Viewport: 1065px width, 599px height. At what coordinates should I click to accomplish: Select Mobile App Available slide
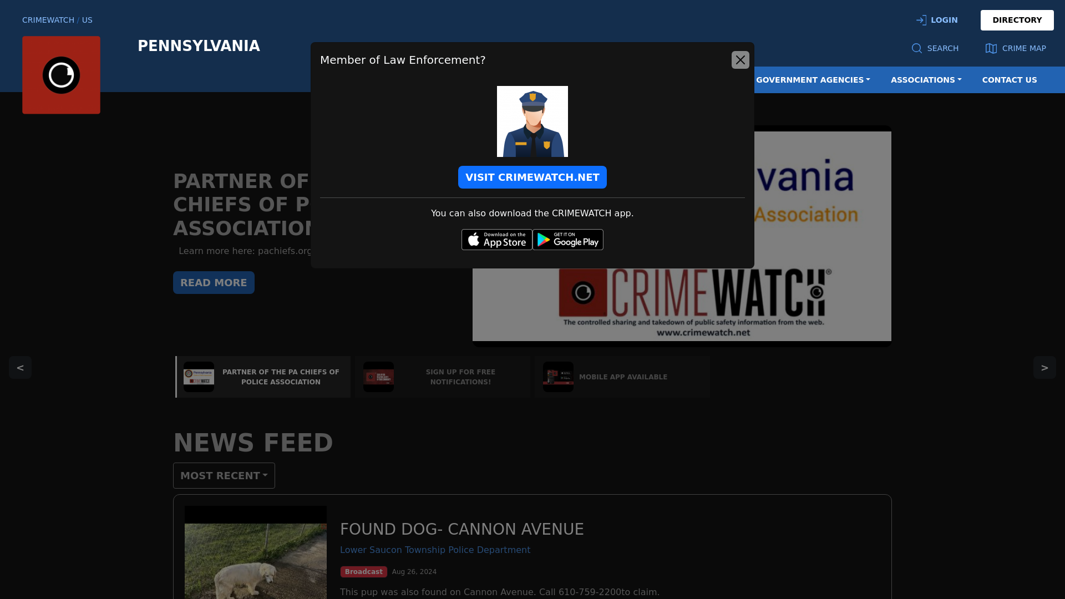[x=622, y=377]
